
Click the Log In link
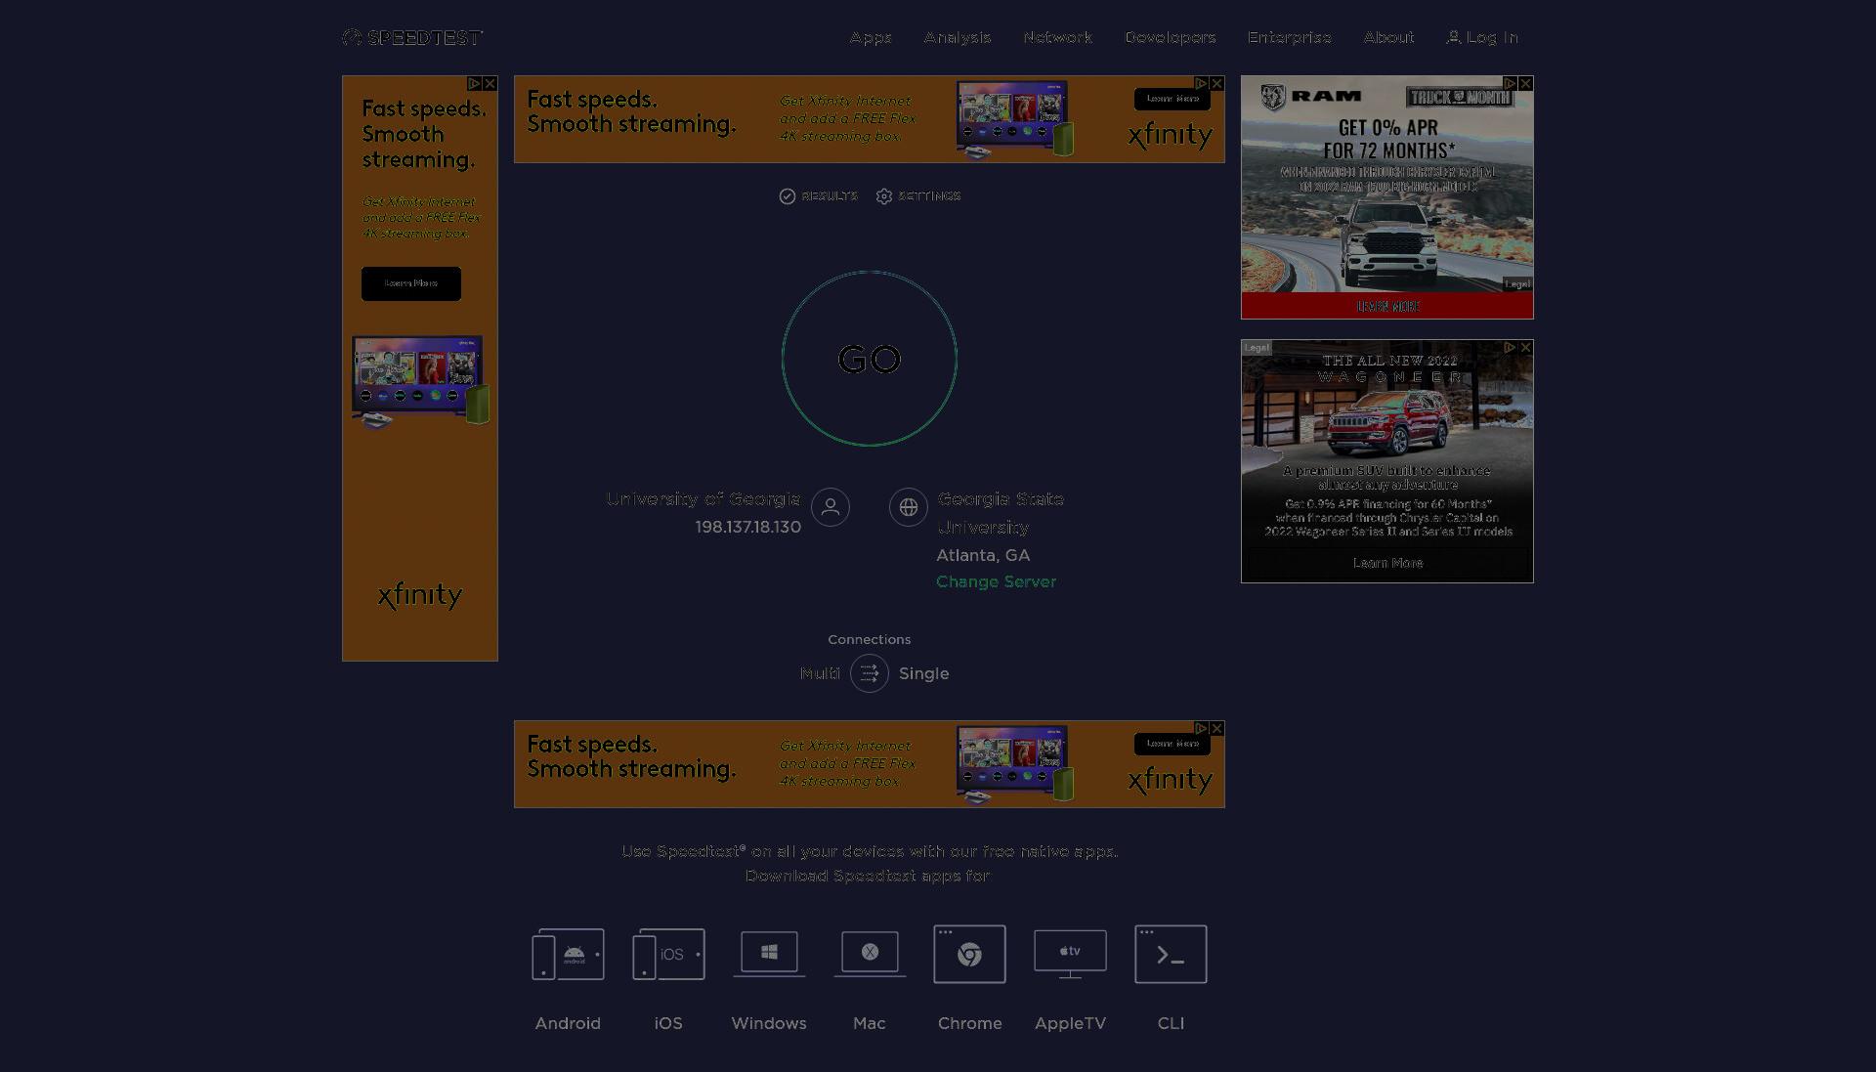point(1482,37)
